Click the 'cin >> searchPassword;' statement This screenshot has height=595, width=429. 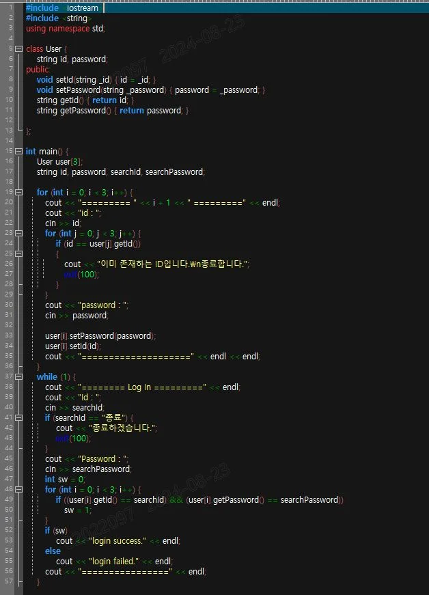88,469
